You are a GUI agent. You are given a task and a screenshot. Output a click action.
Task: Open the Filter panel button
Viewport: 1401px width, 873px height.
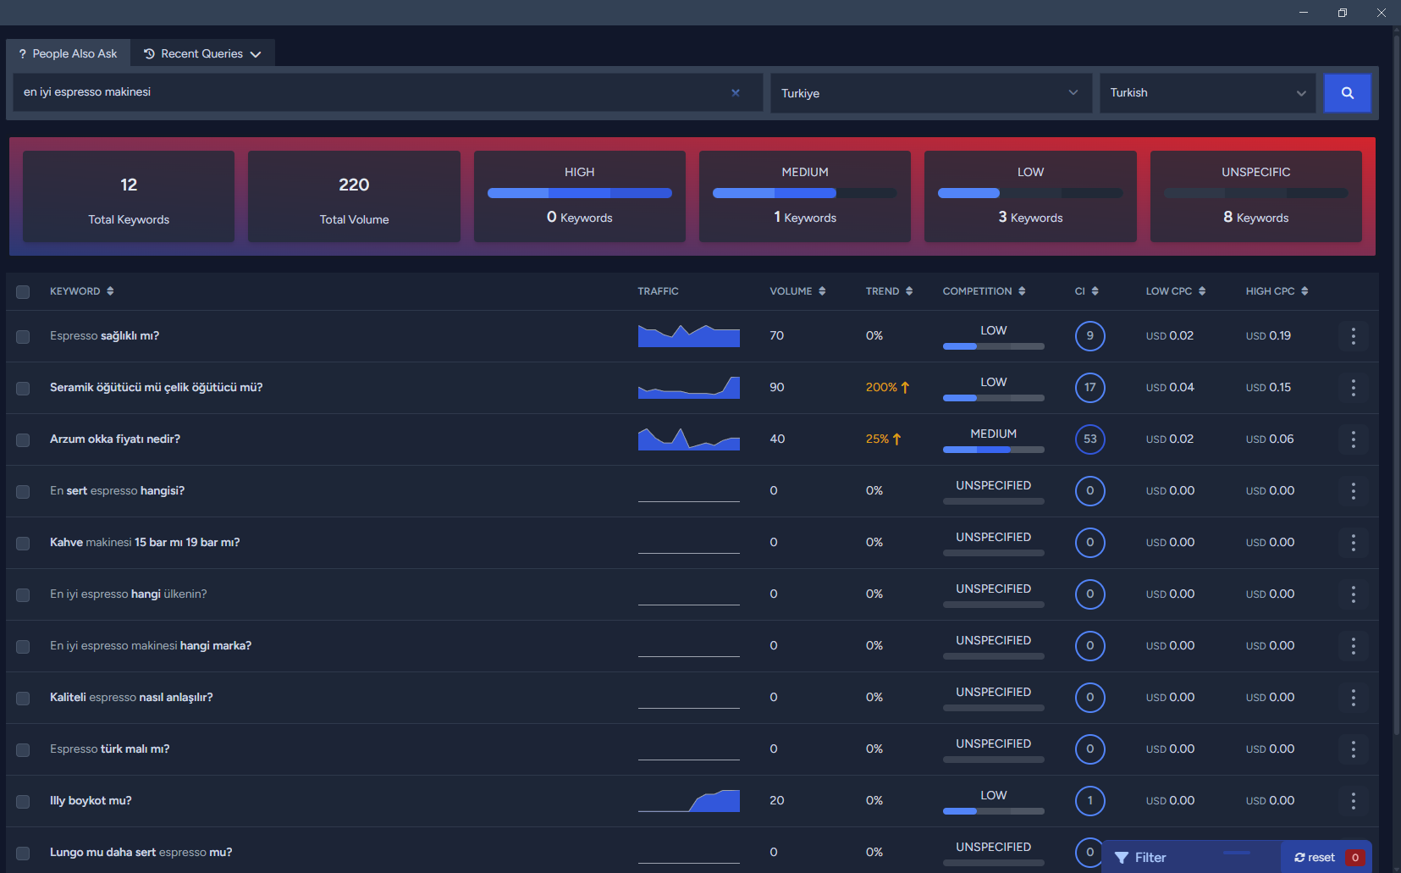[1141, 858]
